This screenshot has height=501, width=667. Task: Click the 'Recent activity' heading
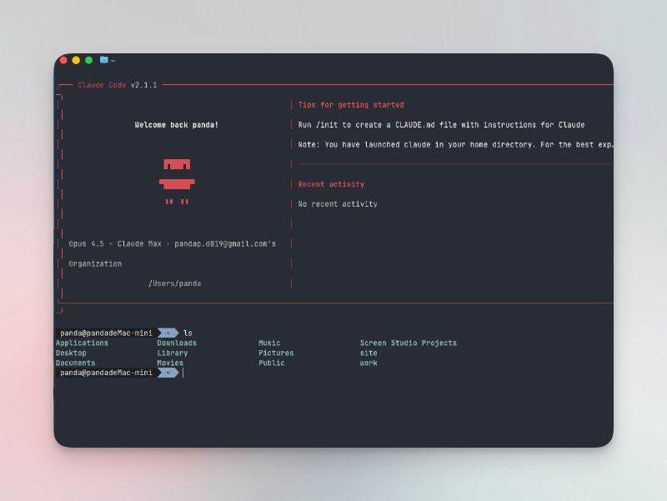pyautogui.click(x=331, y=184)
